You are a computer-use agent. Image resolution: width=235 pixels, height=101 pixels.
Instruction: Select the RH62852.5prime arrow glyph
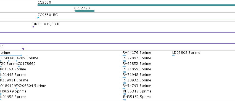pos(124,67)
